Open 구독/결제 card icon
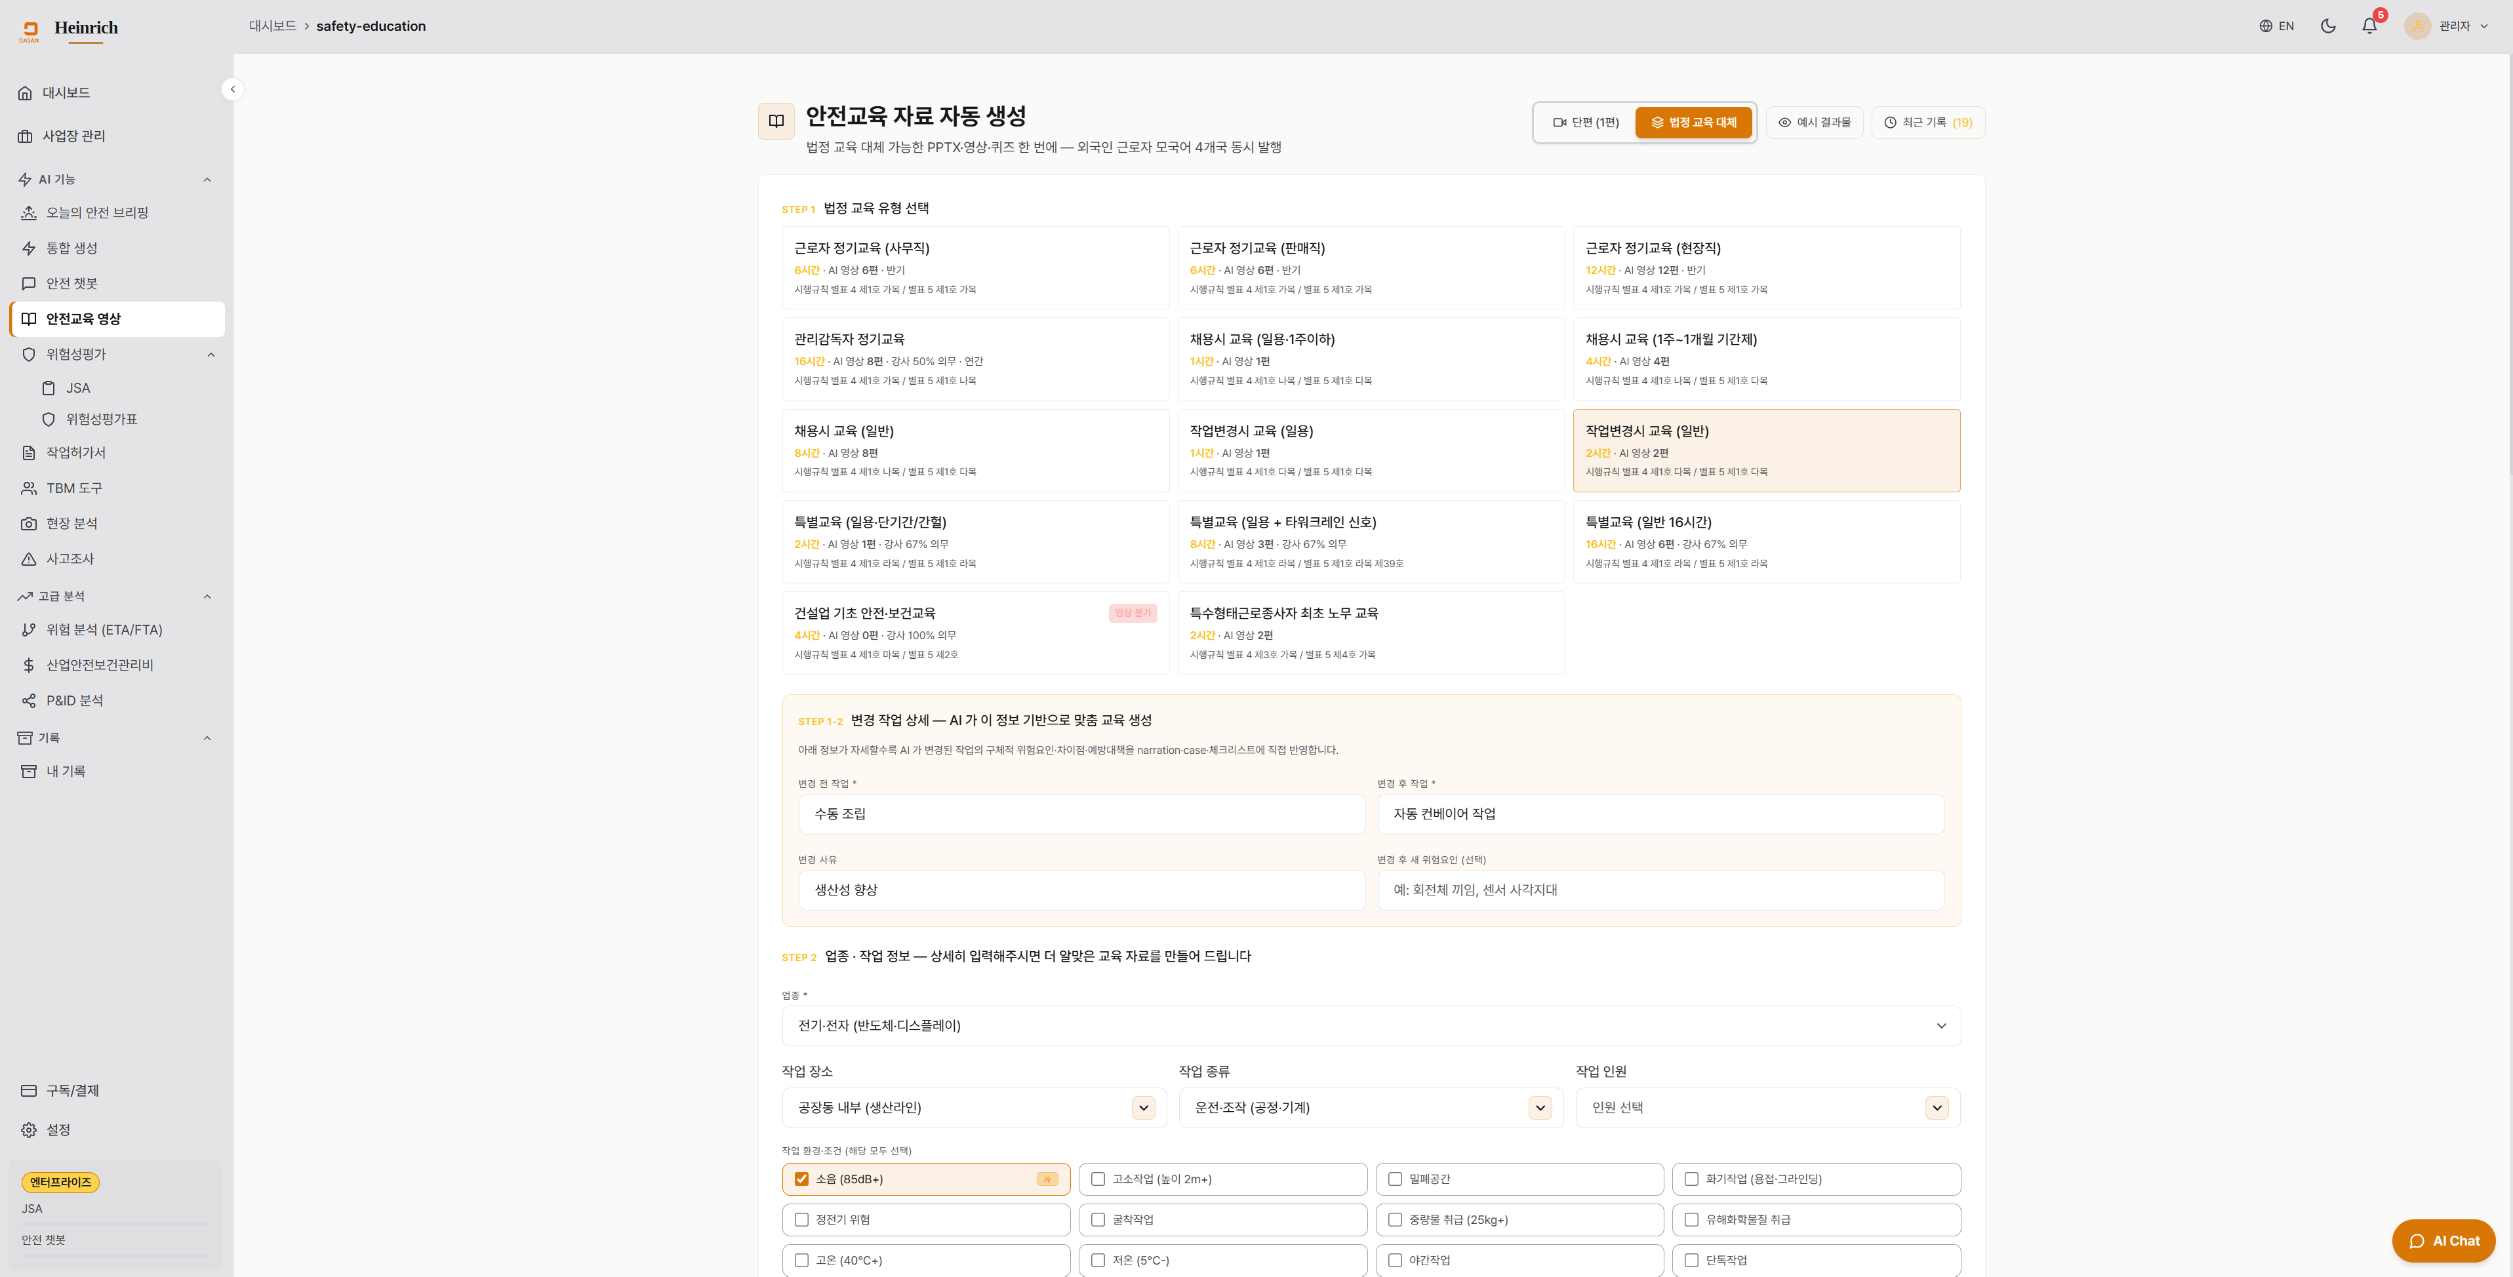Screen dimensions: 2513x1277 click(x=30, y=1091)
